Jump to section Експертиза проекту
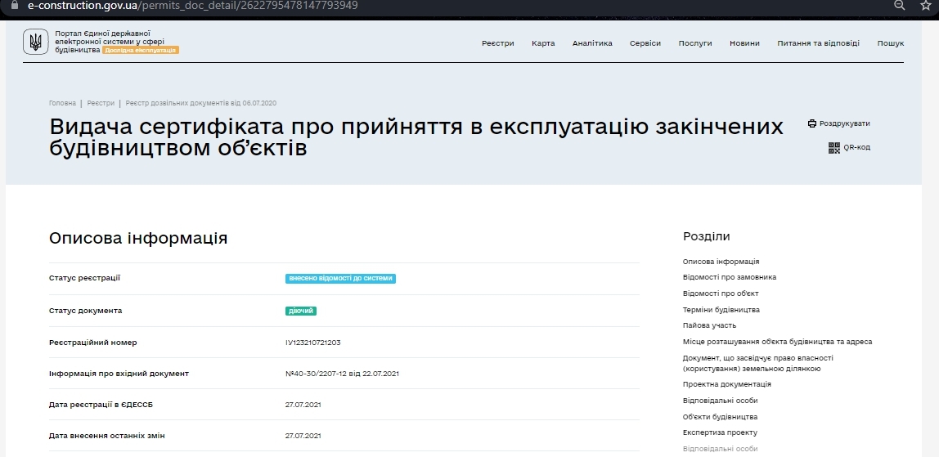Screen dimensions: 939x457 (720, 432)
